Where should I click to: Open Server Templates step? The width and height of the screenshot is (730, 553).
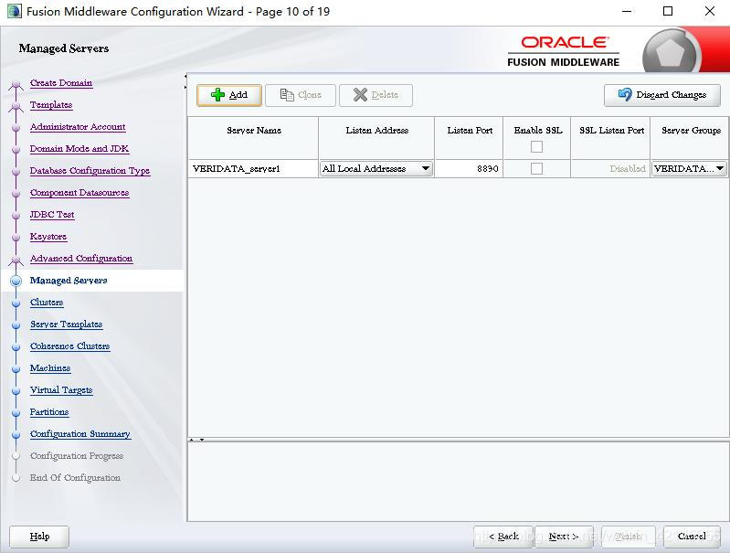(x=66, y=324)
